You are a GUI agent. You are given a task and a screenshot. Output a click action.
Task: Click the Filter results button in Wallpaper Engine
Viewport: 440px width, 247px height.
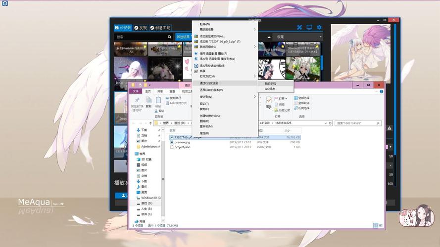(x=184, y=37)
